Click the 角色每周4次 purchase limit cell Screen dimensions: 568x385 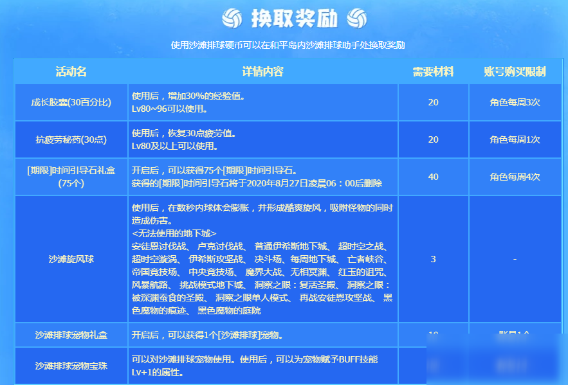515,177
